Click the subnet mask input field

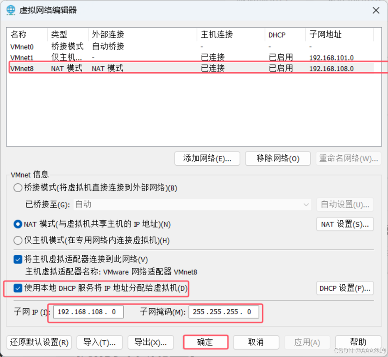(x=223, y=312)
